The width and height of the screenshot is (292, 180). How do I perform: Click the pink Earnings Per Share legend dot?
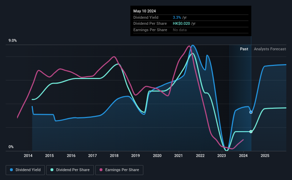pyautogui.click(x=101, y=170)
